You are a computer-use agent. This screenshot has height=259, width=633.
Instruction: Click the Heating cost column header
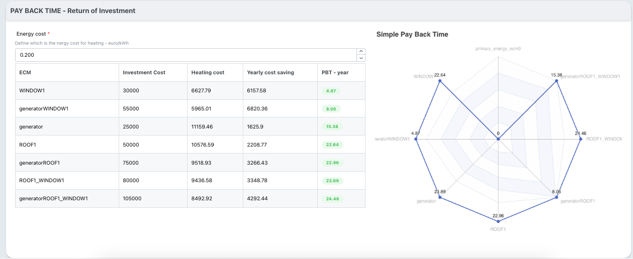[208, 73]
